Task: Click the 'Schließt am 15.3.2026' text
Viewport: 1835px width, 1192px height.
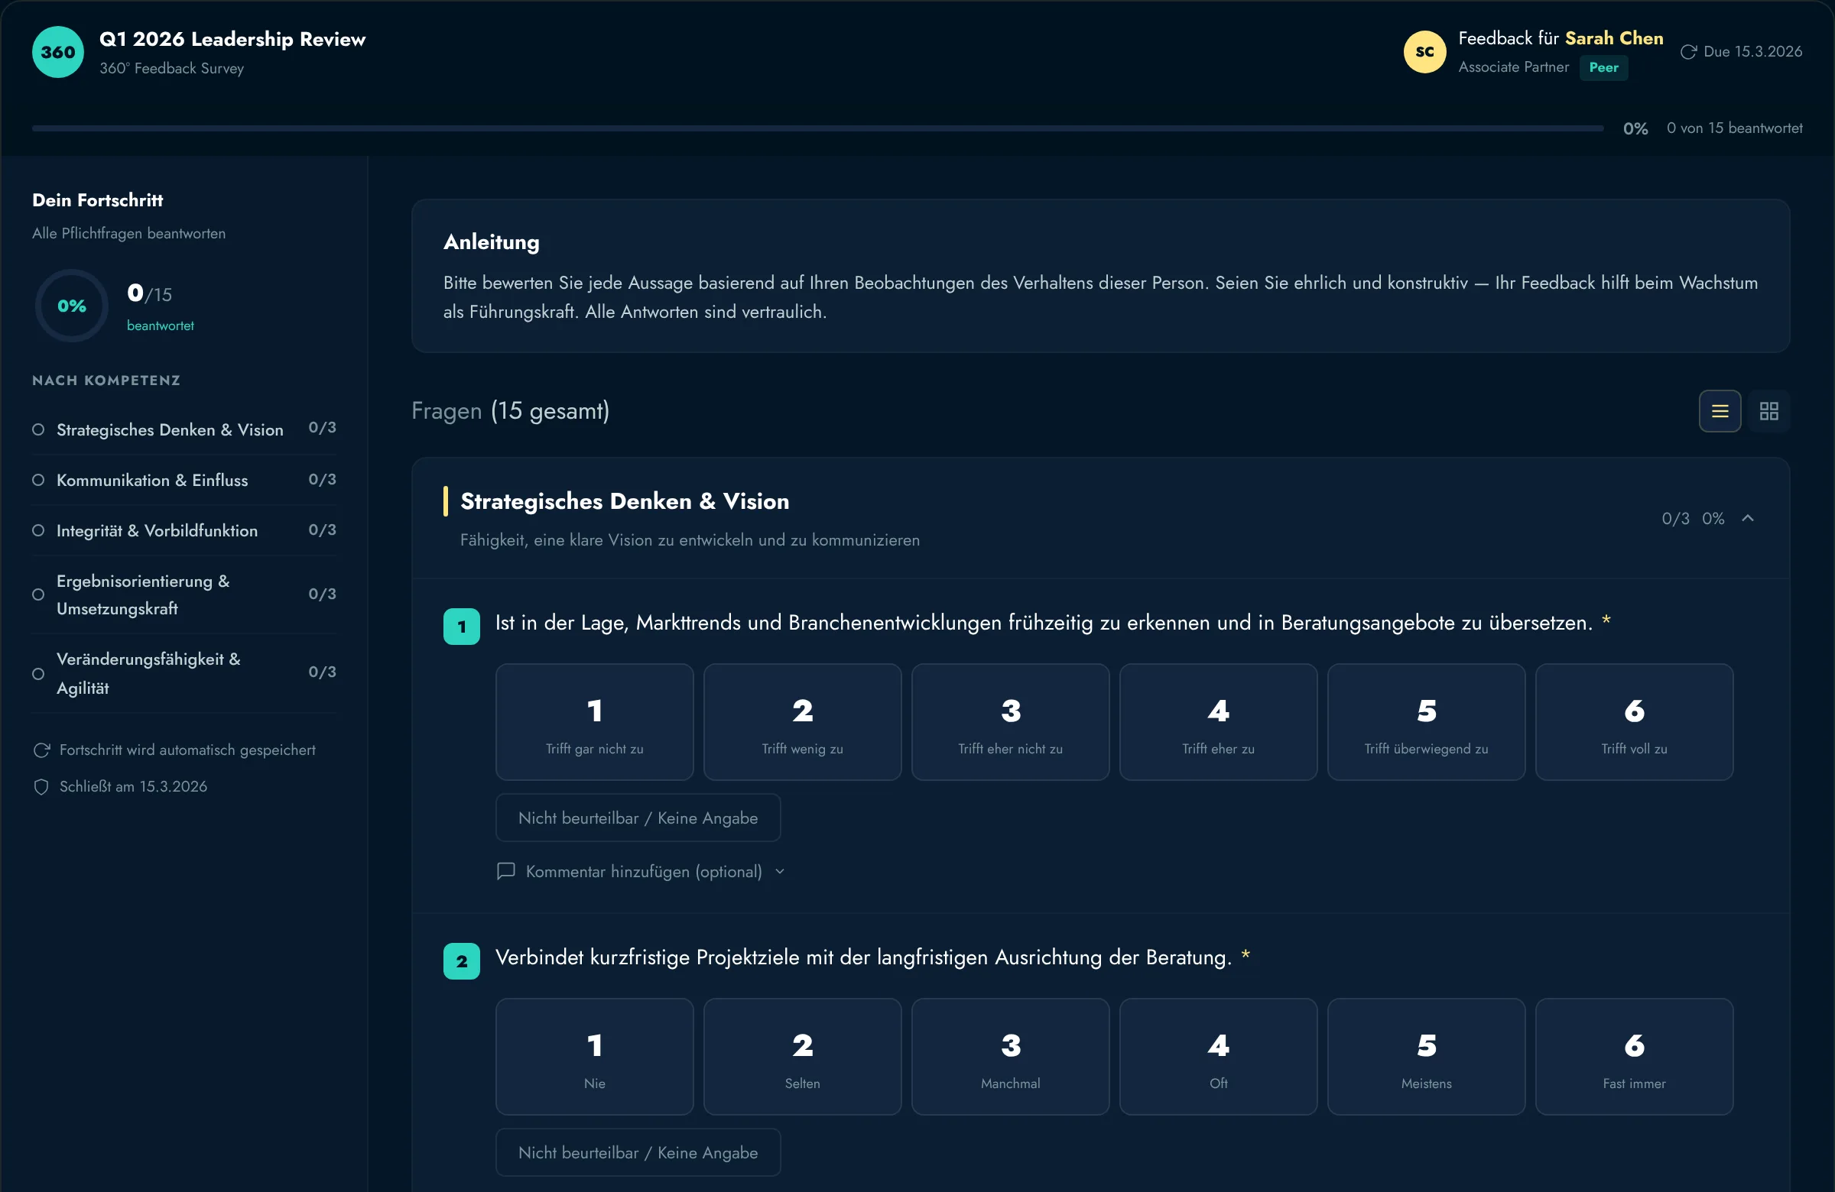Action: tap(133, 787)
